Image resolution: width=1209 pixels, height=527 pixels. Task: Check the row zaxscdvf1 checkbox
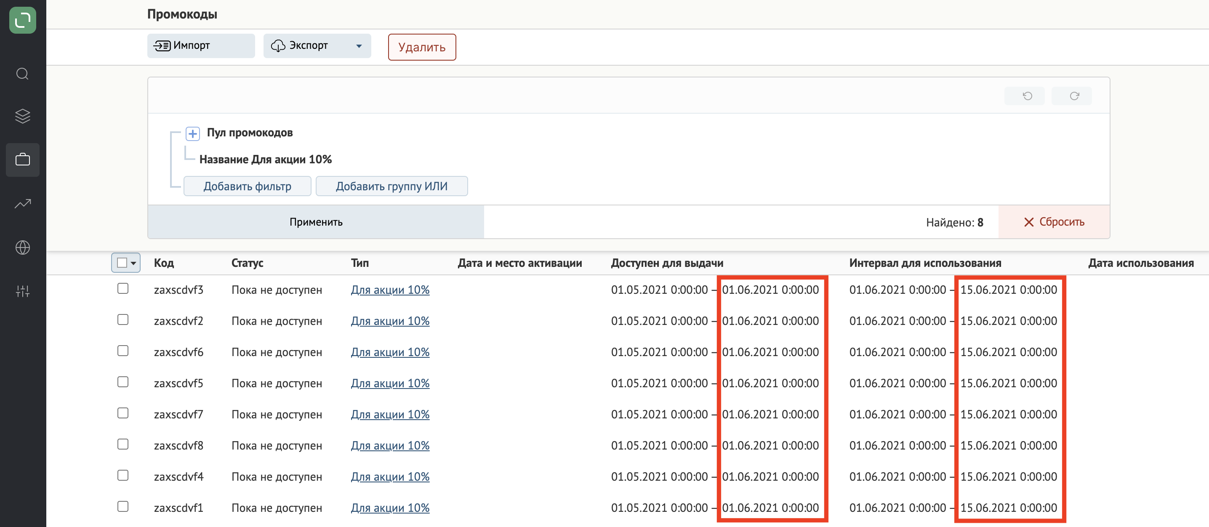[123, 506]
